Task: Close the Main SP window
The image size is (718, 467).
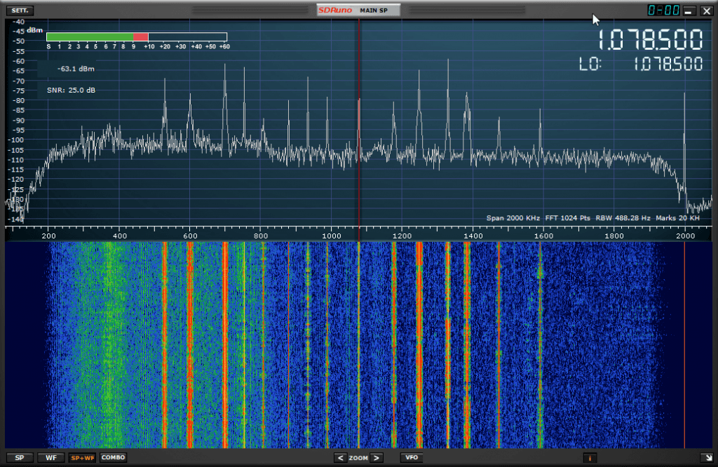Action: tap(705, 11)
